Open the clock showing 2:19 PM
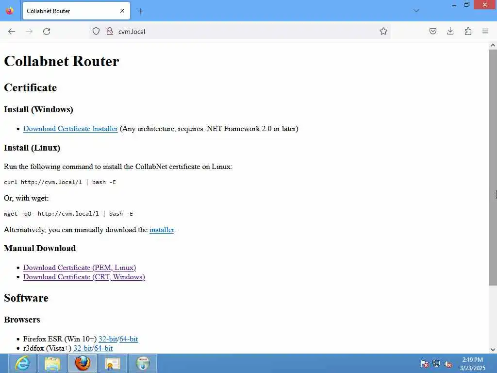This screenshot has height=373, width=497. click(x=472, y=364)
